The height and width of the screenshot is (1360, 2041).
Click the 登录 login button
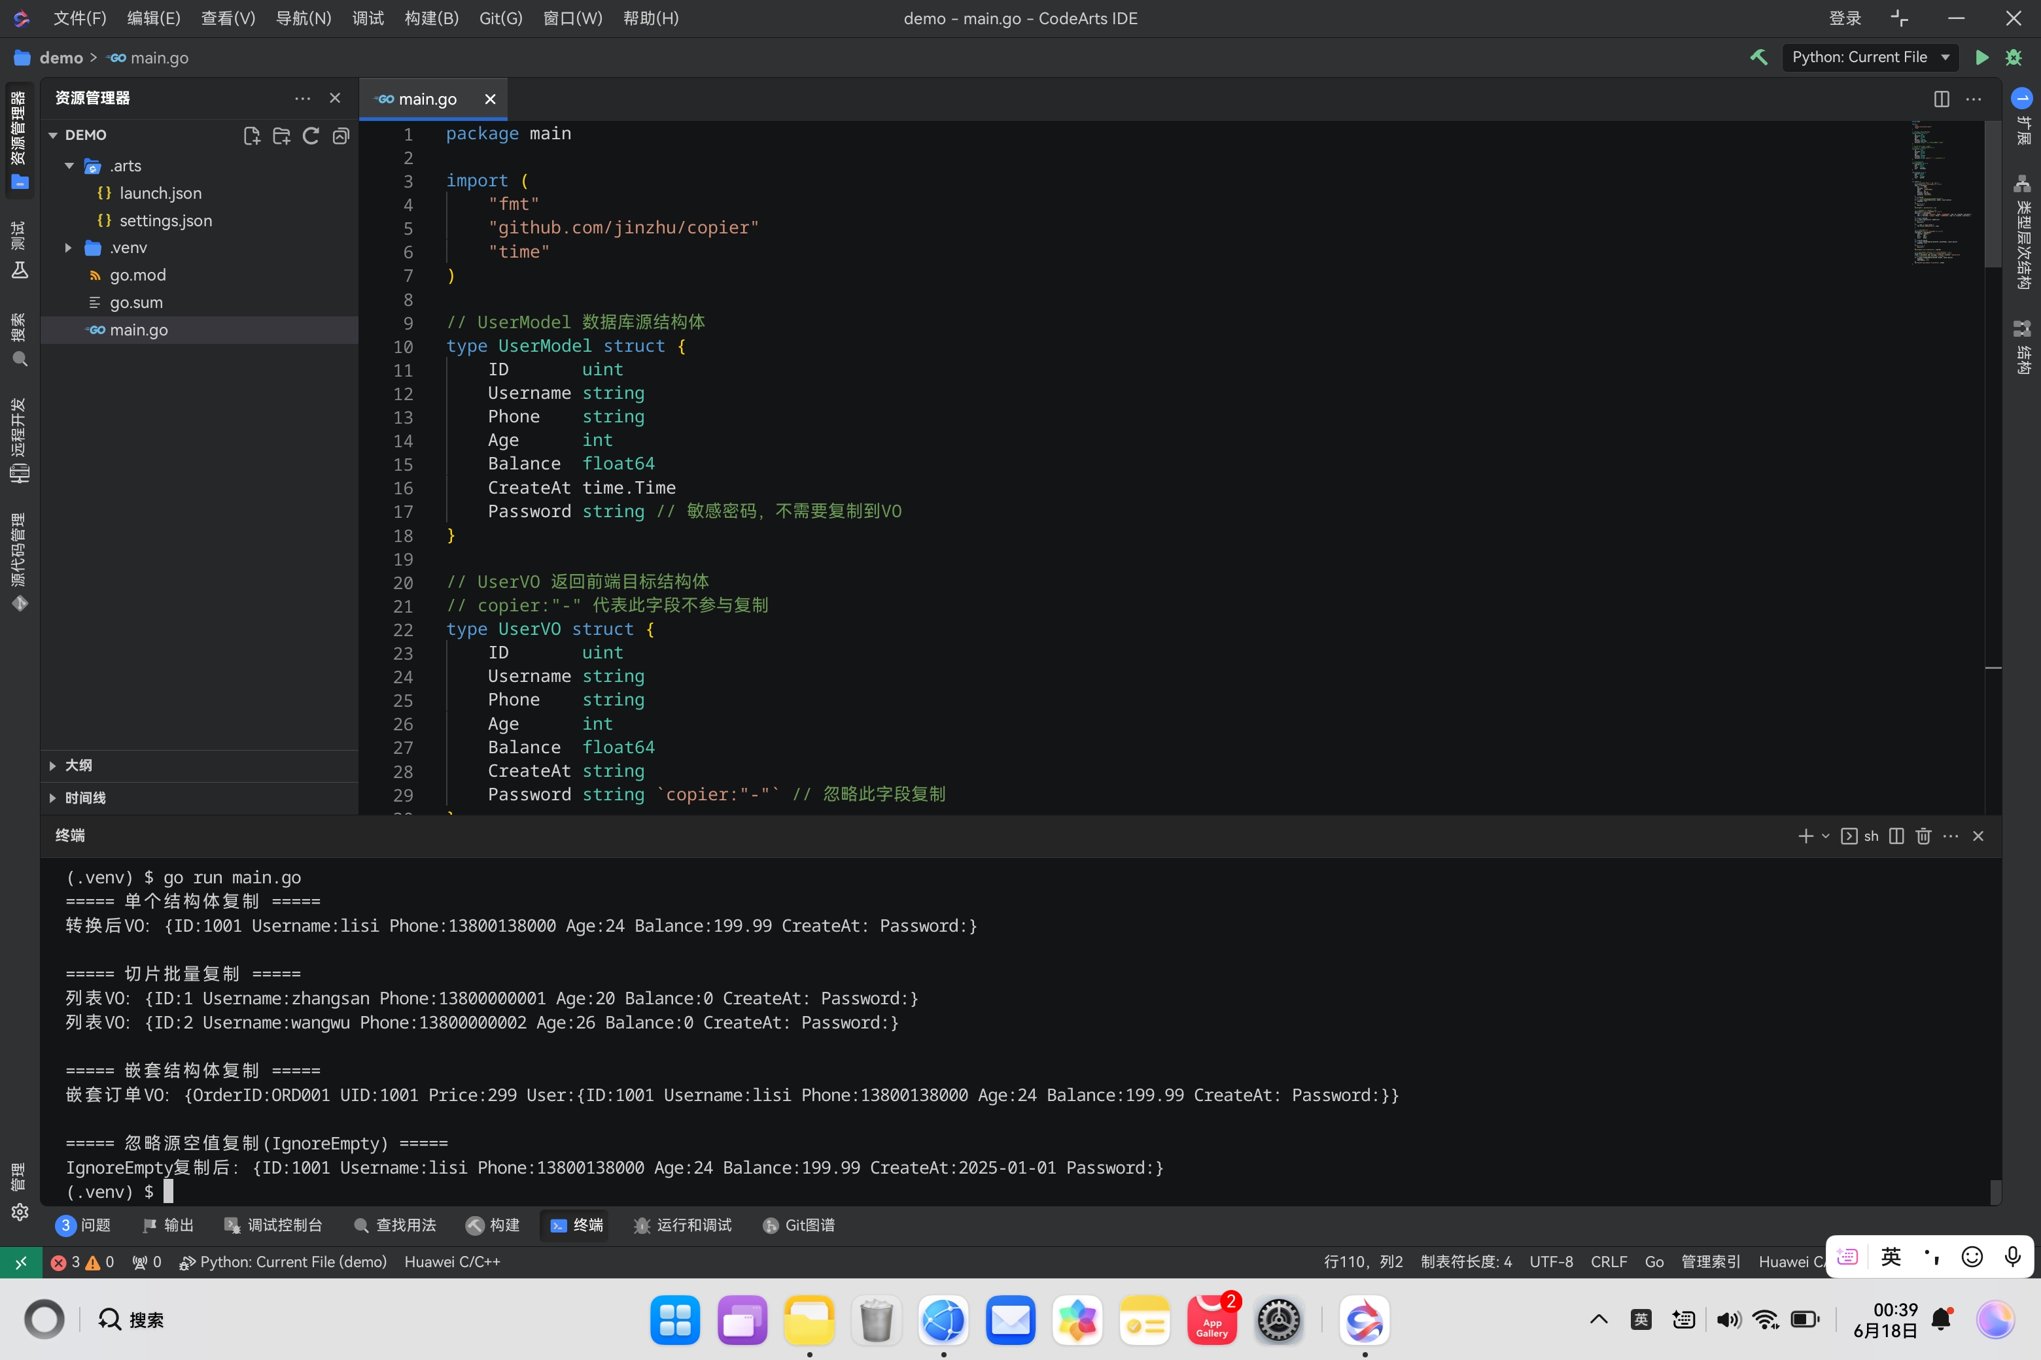[x=1845, y=18]
